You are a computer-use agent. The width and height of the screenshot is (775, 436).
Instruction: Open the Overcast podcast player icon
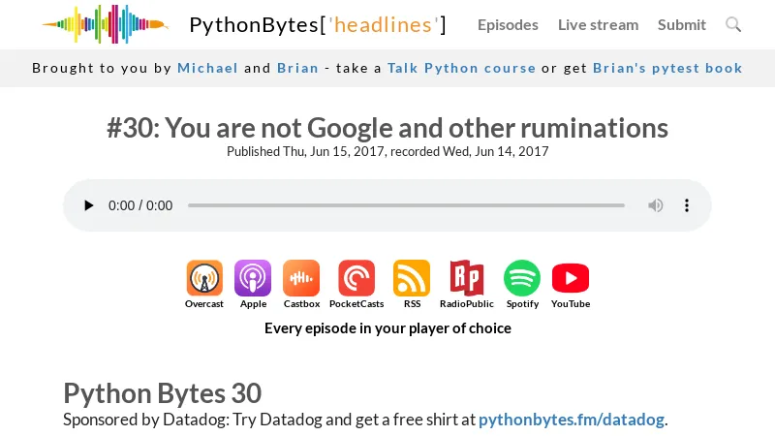tap(204, 279)
